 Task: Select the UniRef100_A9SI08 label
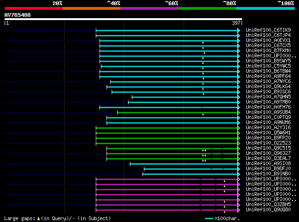(268, 164)
